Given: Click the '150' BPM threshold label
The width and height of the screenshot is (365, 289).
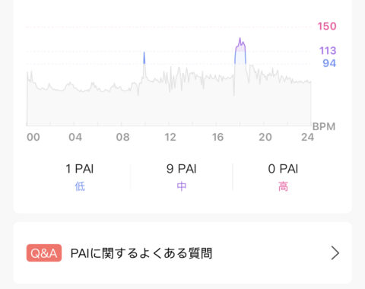Looking at the screenshot, I should (327, 27).
